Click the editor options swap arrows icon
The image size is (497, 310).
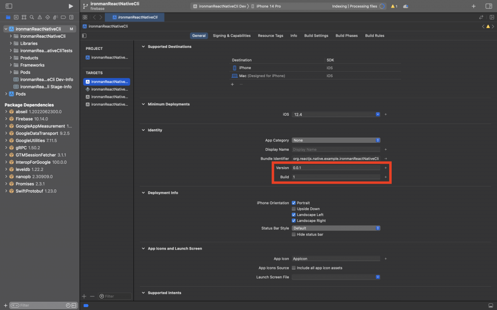[x=481, y=17]
